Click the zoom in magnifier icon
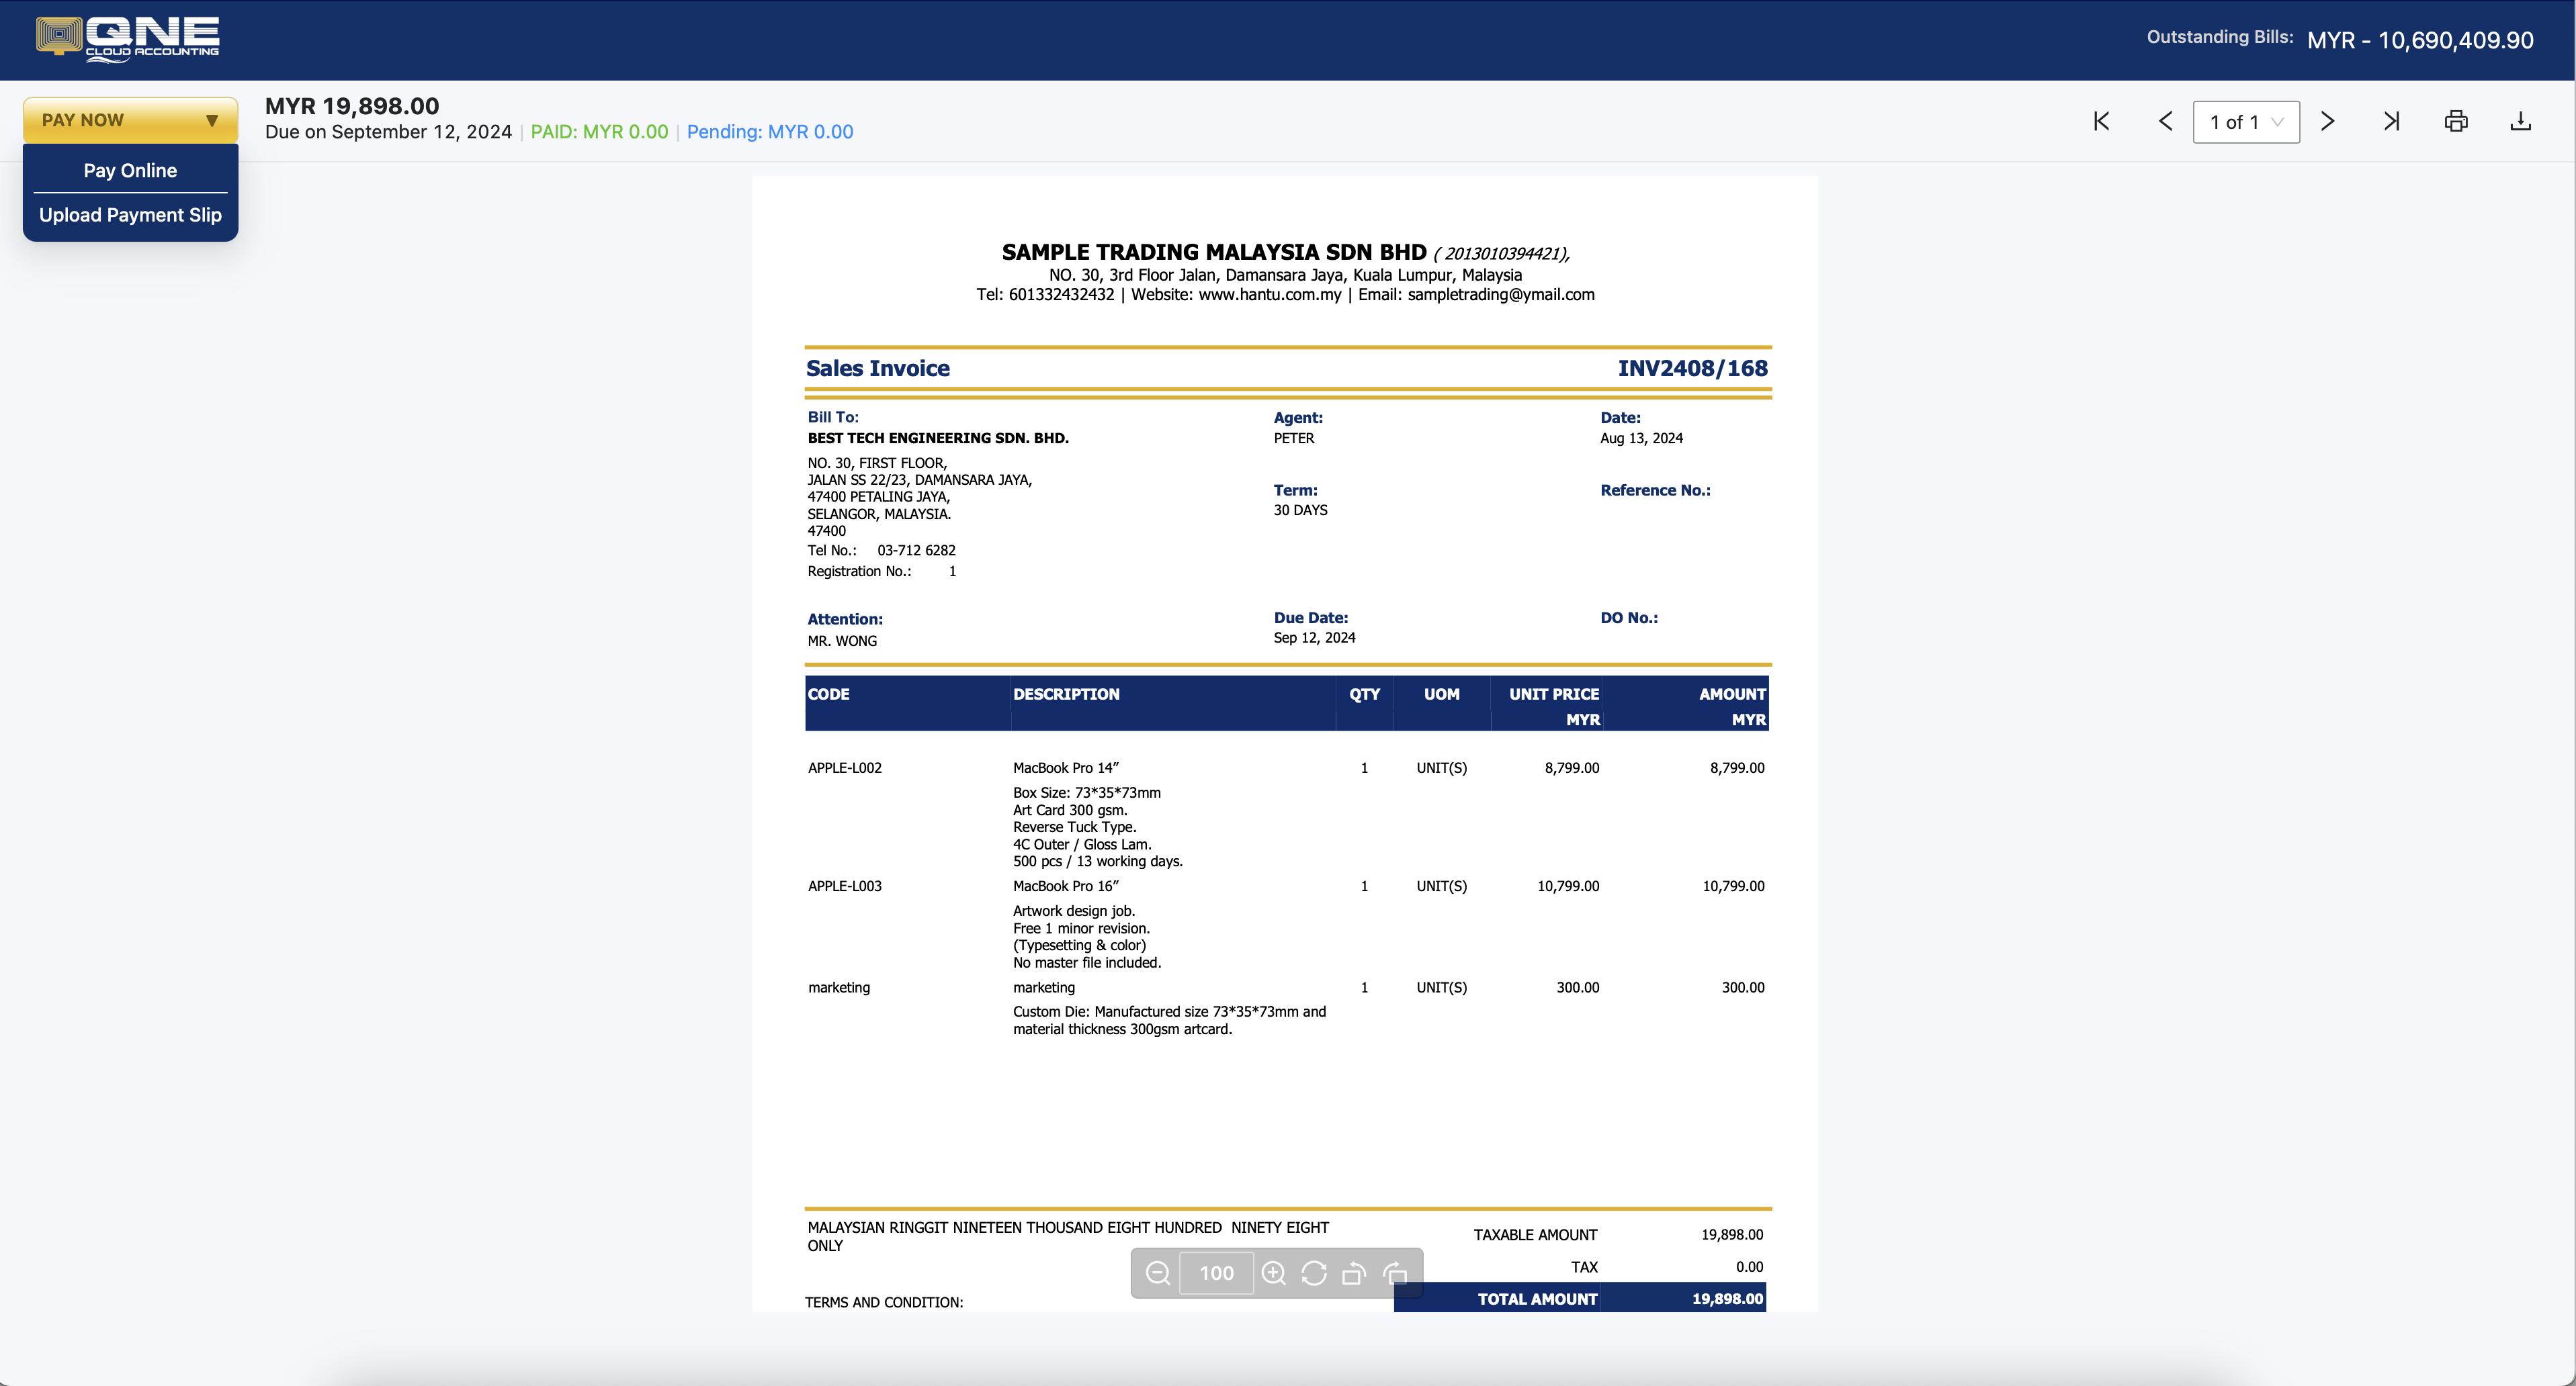2576x1386 pixels. coord(1273,1273)
